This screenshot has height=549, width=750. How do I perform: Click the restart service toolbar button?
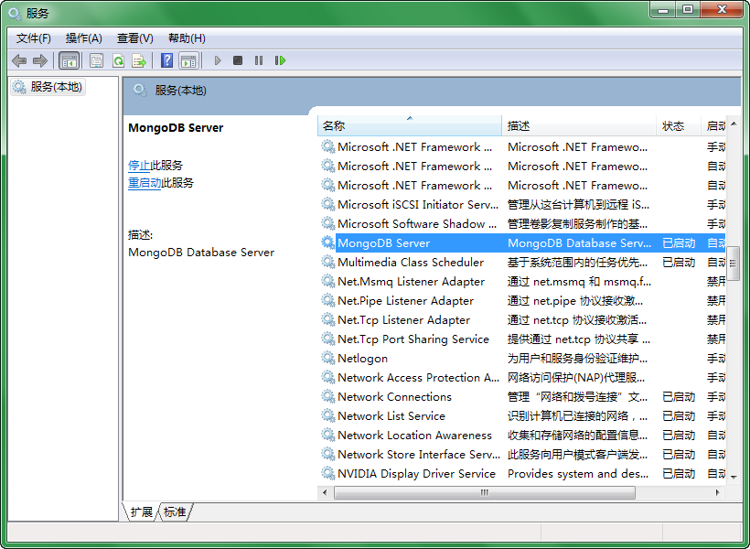280,60
